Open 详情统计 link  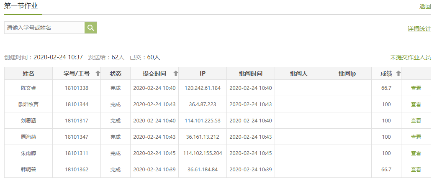pos(419,29)
